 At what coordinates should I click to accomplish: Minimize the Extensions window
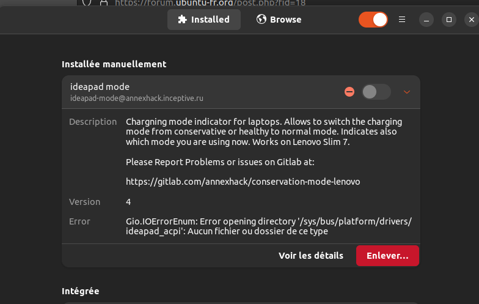[x=426, y=20]
